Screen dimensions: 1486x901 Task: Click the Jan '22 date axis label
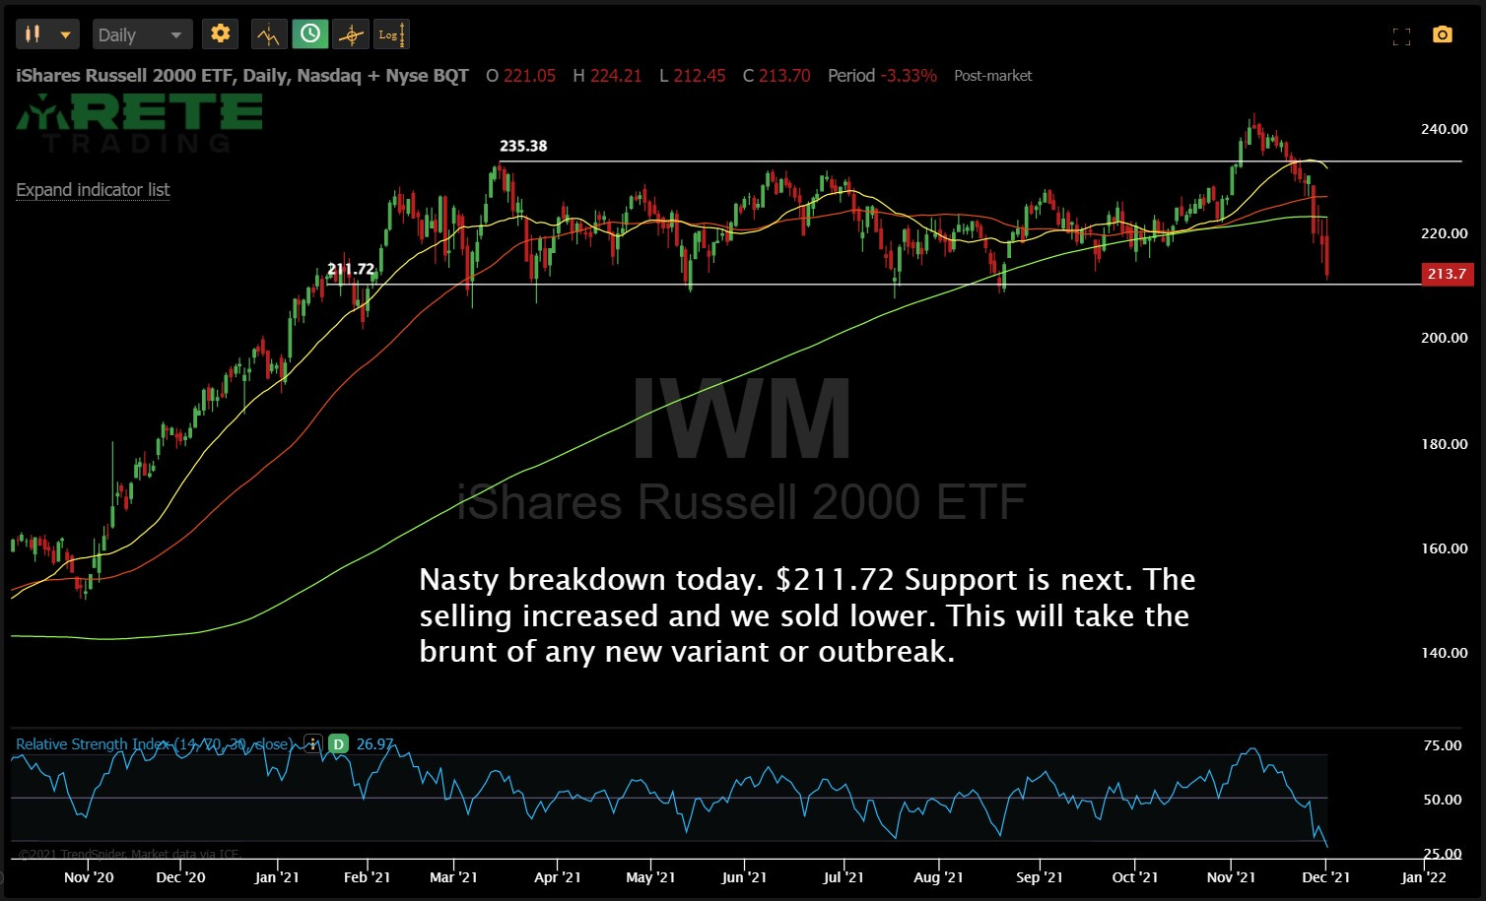1423,877
